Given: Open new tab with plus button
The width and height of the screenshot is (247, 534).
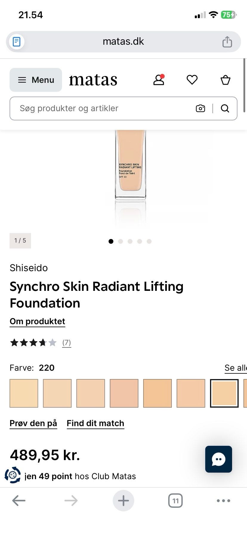Looking at the screenshot, I should (123, 501).
